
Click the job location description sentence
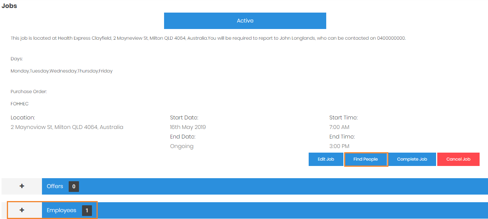(x=208, y=38)
